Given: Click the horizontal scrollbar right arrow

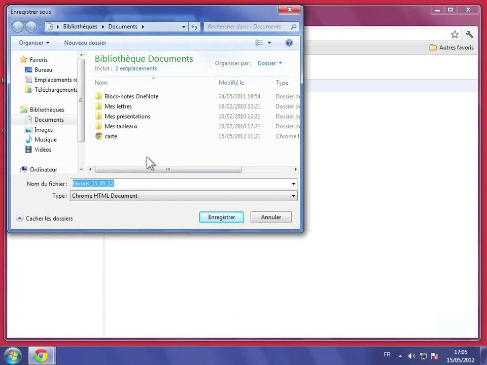Looking at the screenshot, I should point(296,169).
